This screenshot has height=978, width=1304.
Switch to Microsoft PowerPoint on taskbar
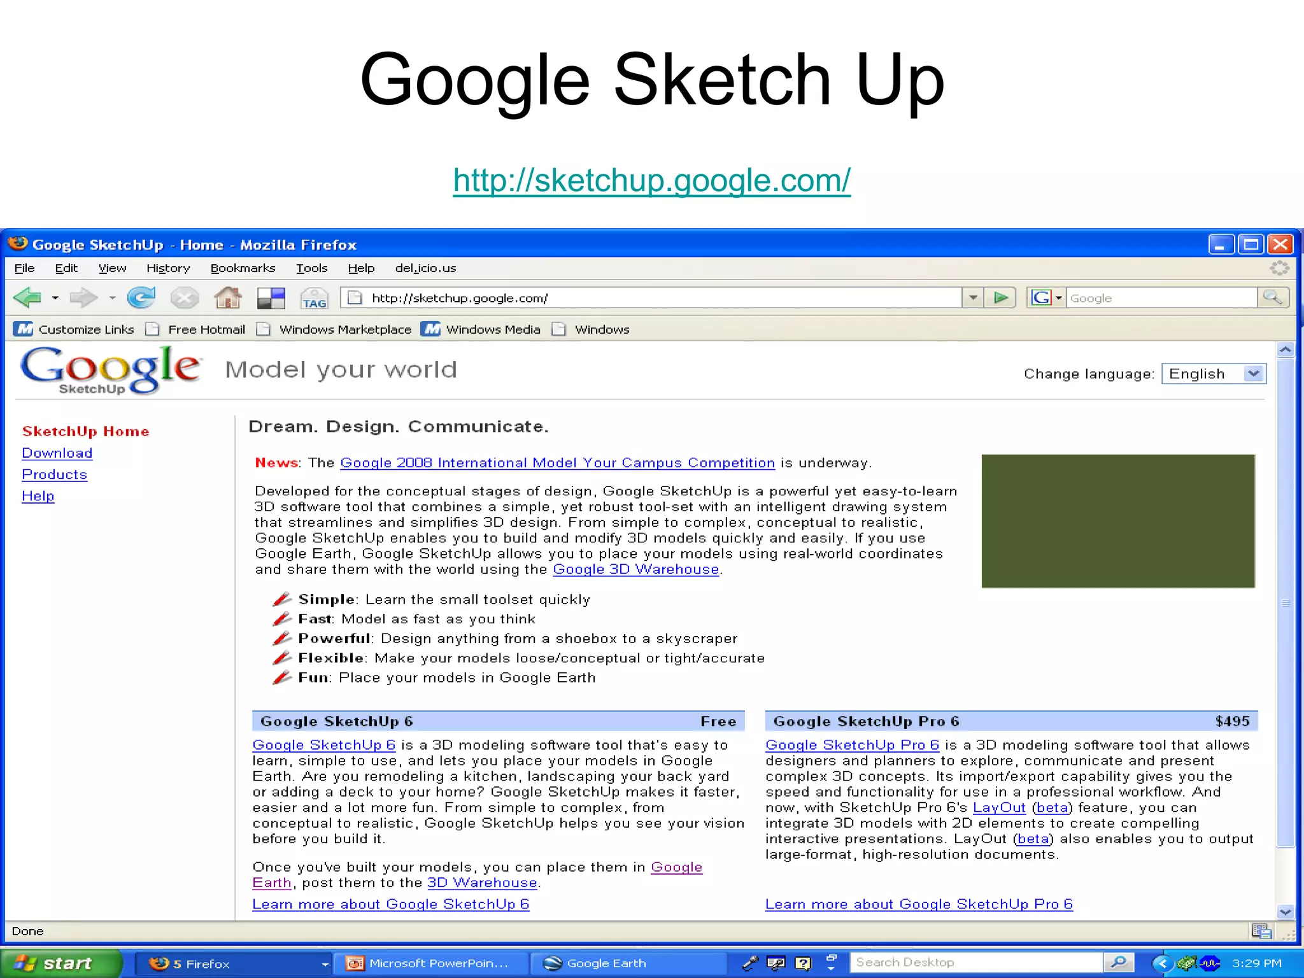pos(433,963)
